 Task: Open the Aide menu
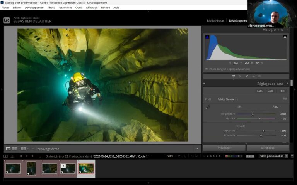coord(116,8)
